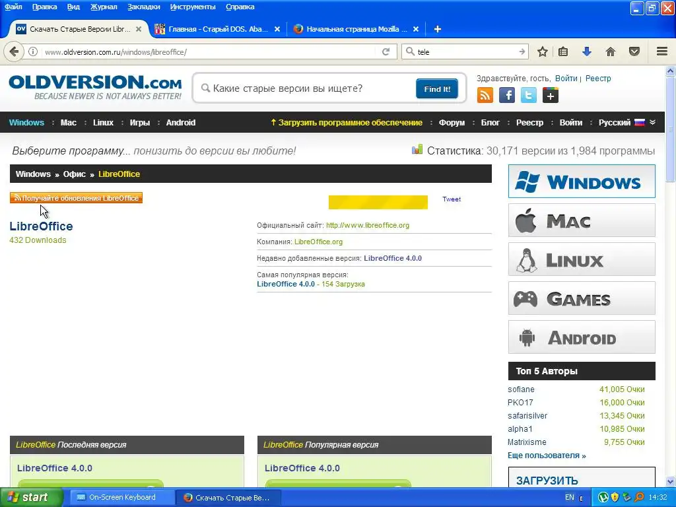
Task: Click Получайте обновления LibreOffice button
Action: (x=77, y=198)
